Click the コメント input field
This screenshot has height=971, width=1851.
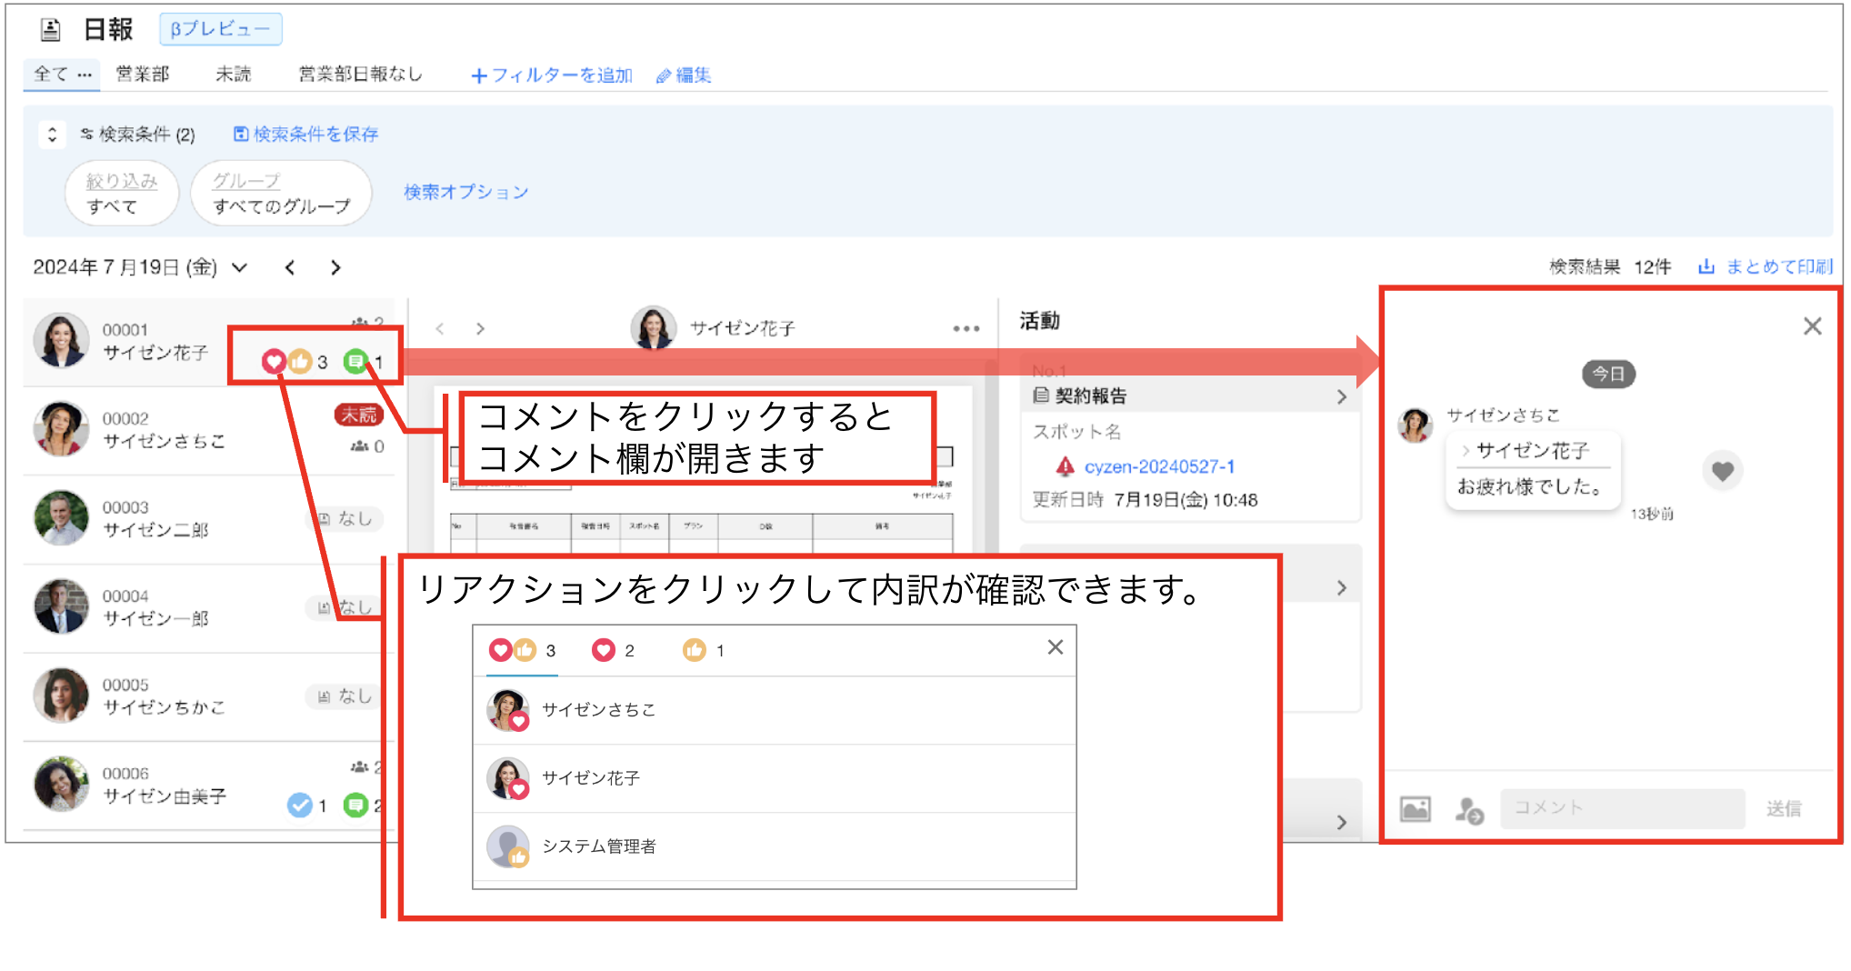pos(1622,808)
